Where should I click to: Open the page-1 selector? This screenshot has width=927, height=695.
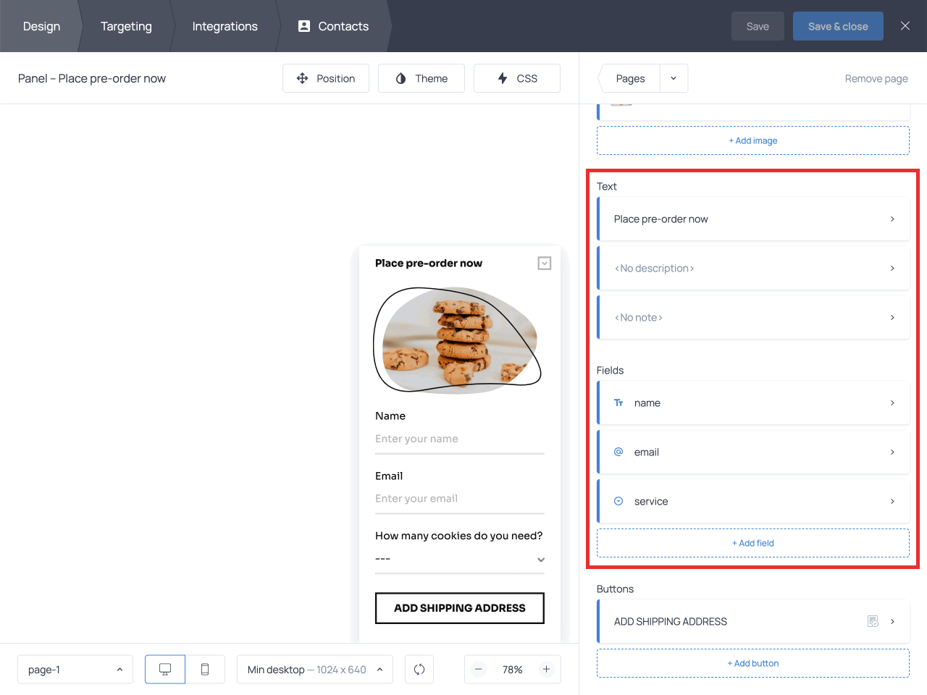coord(75,669)
